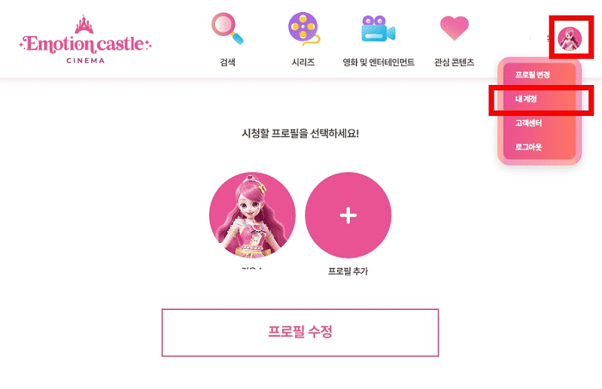Open the film reel series icon

[304, 29]
